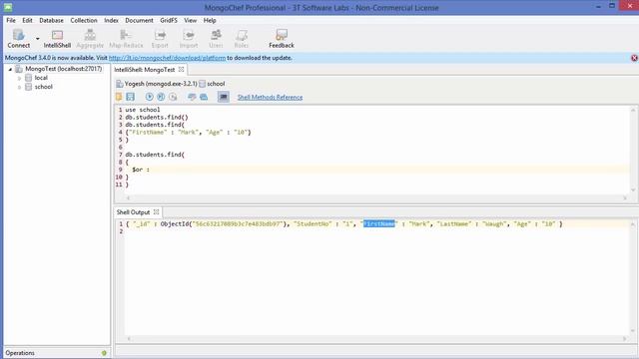Click the Map-Reduce toolbar icon
The image size is (639, 359).
pos(126,39)
